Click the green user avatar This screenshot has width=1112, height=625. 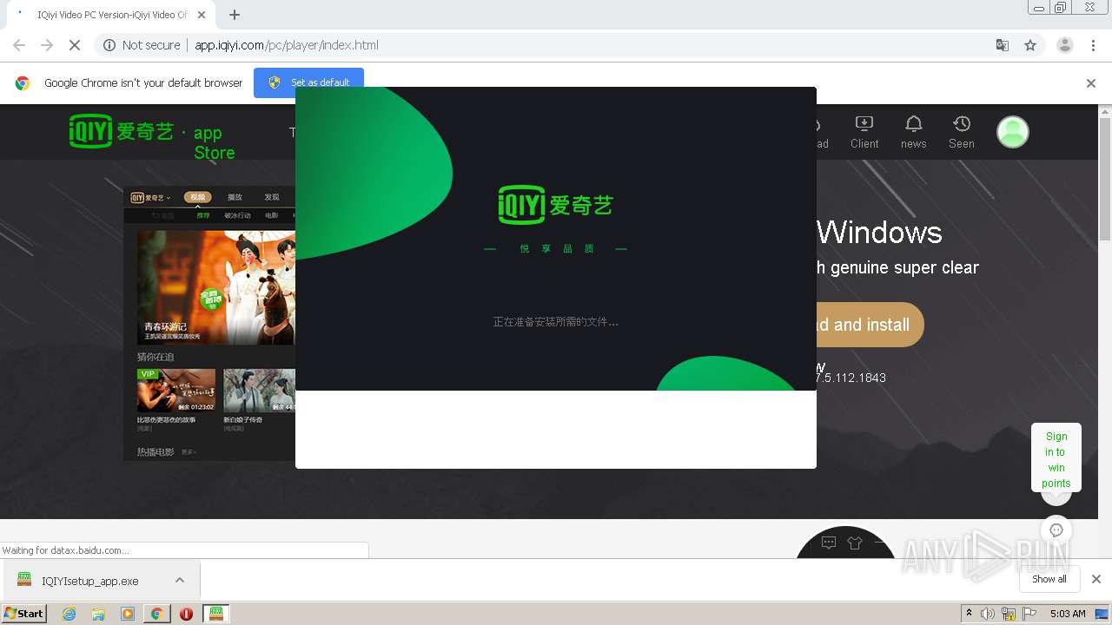coord(1012,132)
